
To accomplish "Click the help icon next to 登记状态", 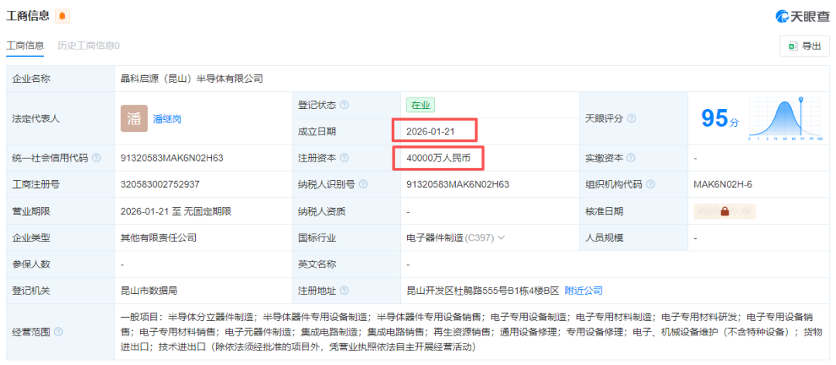I will tap(344, 105).
